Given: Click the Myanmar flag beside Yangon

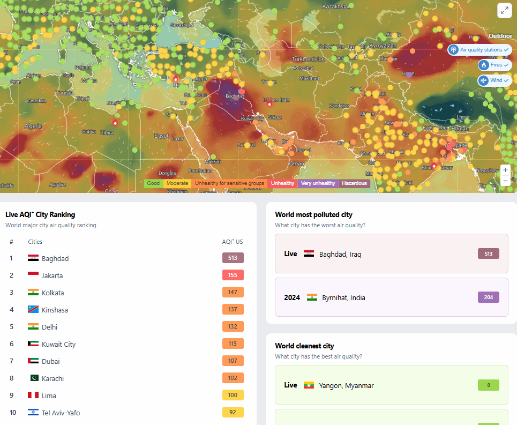Looking at the screenshot, I should coord(309,385).
